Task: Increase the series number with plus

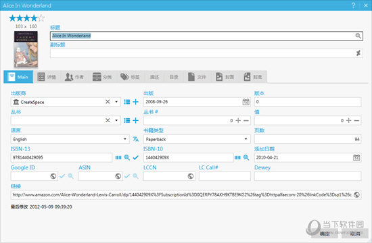Action: pos(238,121)
